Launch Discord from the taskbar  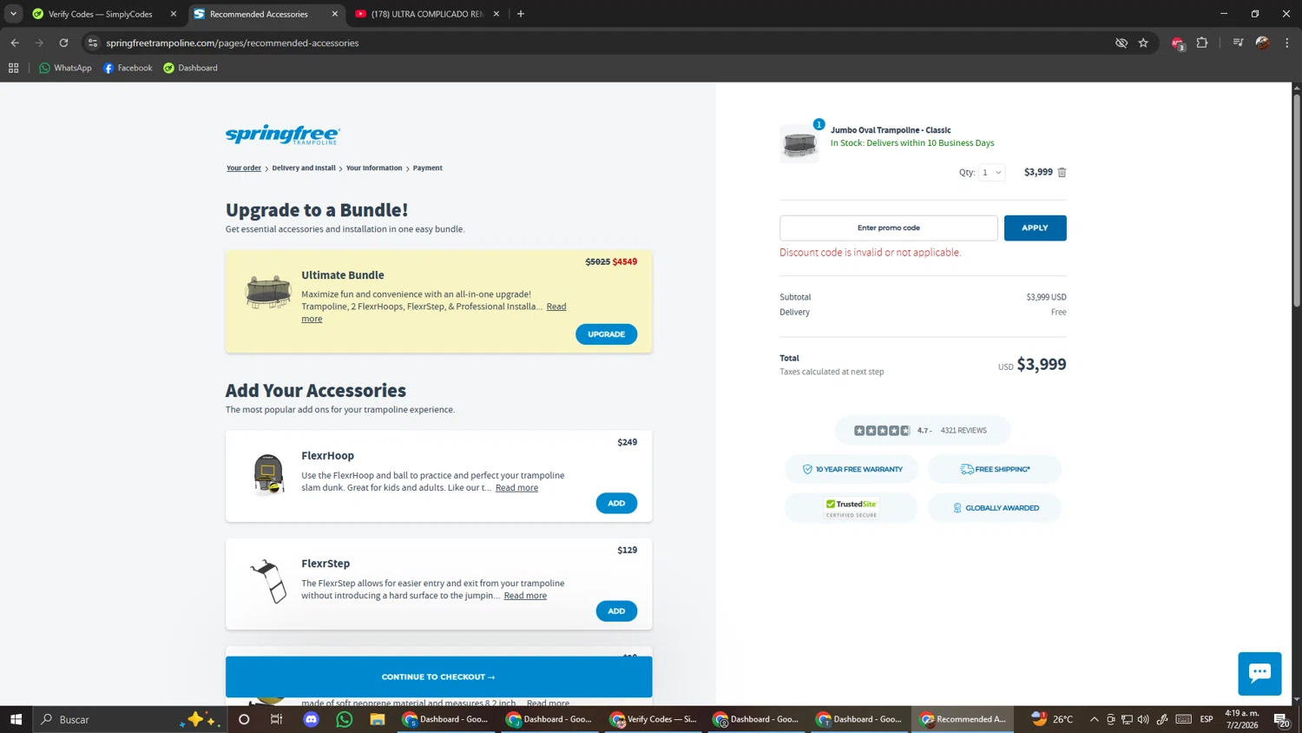311,719
